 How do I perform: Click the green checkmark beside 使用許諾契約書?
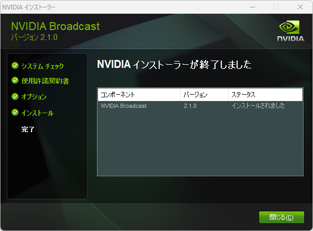(x=15, y=81)
